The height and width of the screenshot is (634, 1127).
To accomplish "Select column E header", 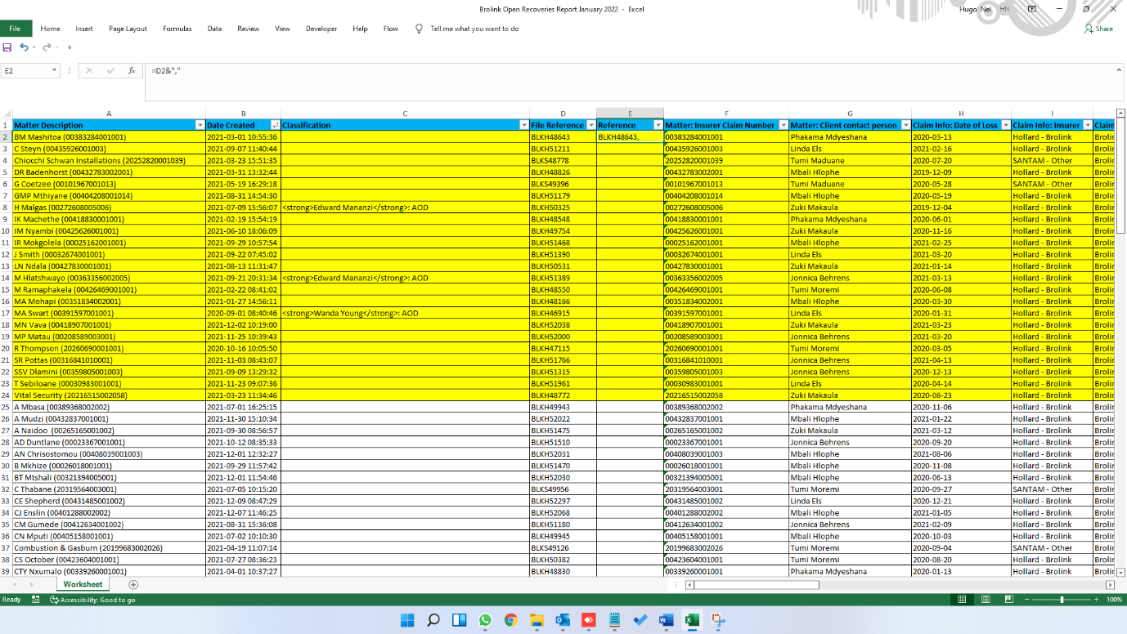I will click(630, 114).
